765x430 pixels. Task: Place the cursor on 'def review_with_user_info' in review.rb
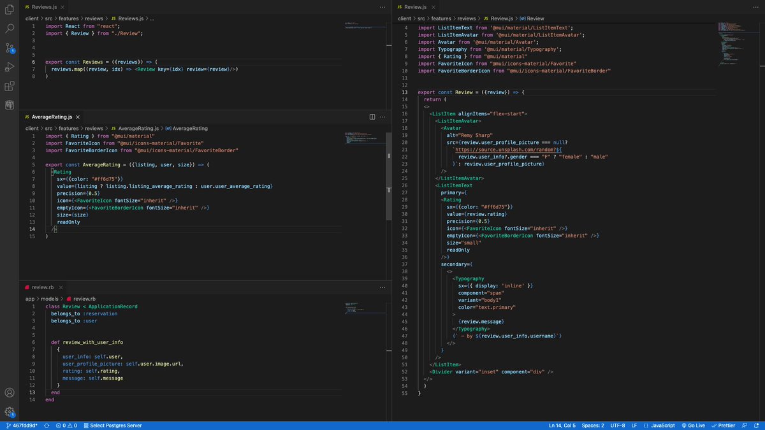pyautogui.click(x=87, y=342)
